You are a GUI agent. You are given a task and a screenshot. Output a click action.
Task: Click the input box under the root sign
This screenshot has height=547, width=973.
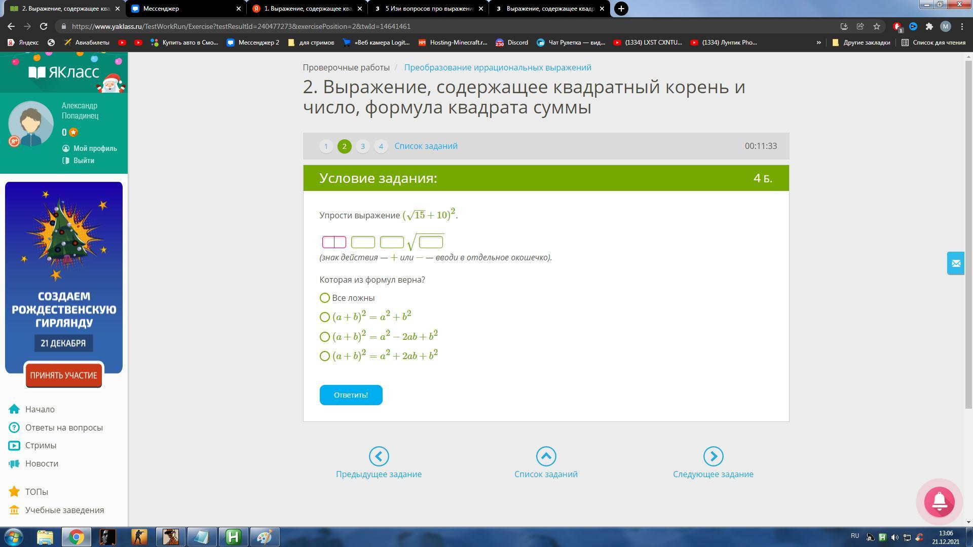(431, 242)
